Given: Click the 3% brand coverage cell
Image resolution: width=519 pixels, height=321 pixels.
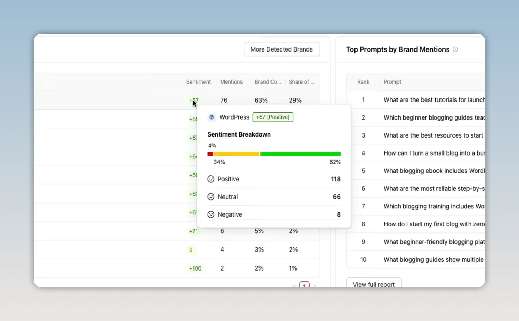Looking at the screenshot, I should (259, 249).
